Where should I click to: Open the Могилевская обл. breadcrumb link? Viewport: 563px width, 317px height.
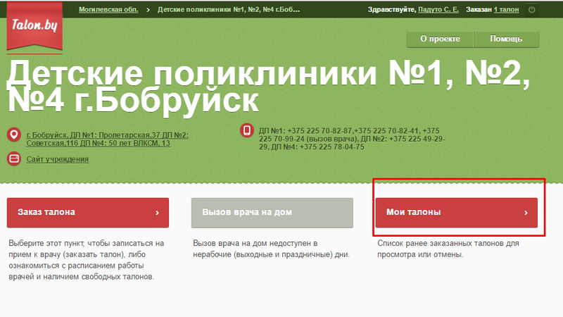point(108,10)
